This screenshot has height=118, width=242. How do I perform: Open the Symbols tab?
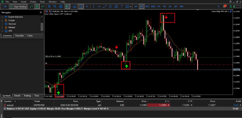(7, 96)
